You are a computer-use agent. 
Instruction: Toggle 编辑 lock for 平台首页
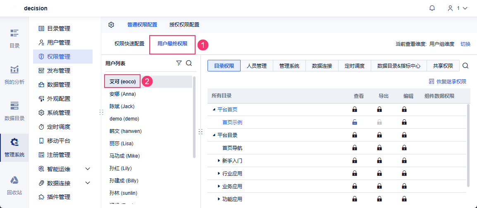[404, 109]
